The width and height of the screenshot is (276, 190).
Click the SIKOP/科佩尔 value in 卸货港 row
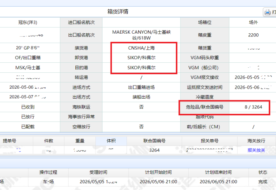tap(141, 58)
